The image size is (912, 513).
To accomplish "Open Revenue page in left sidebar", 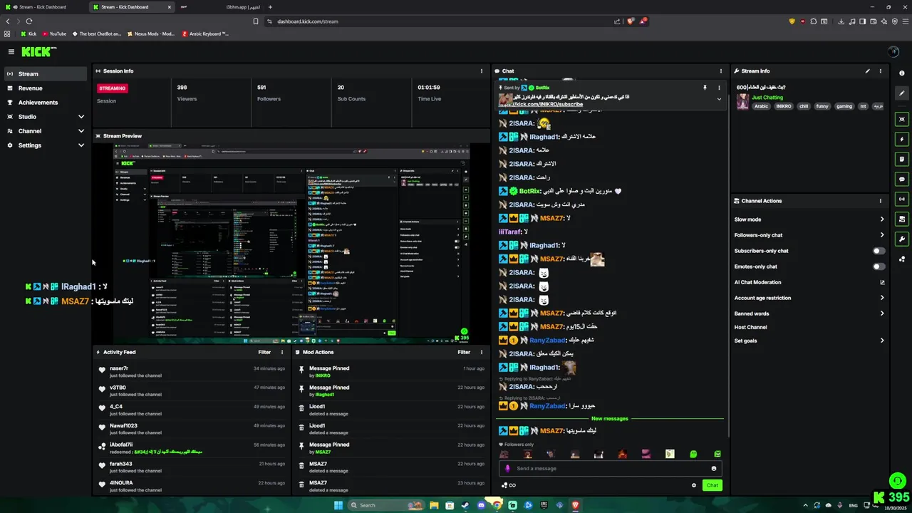I will 46,88.
